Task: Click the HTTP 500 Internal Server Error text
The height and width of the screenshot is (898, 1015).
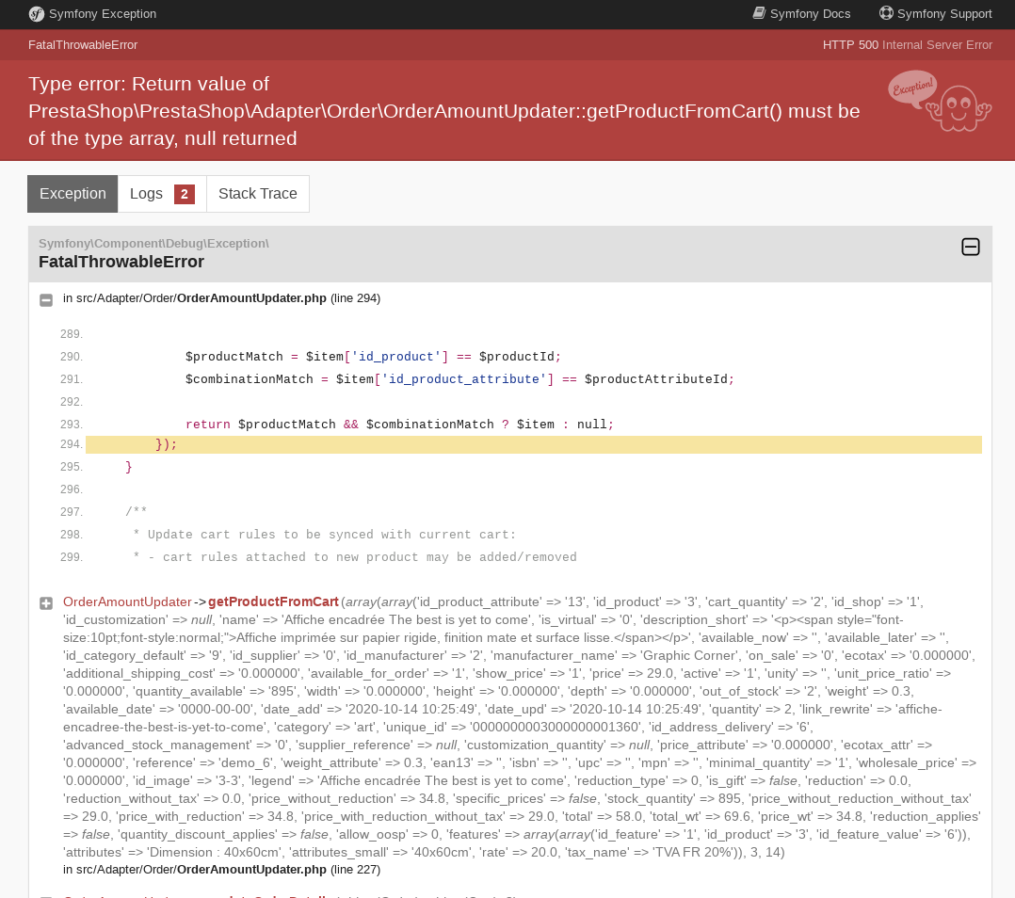Action: (x=907, y=45)
